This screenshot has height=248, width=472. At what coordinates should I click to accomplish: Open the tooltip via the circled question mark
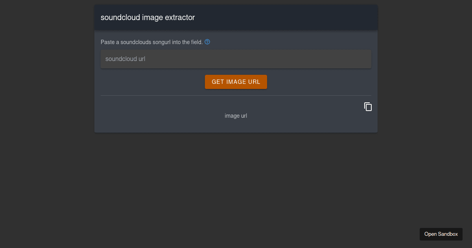pos(207,42)
